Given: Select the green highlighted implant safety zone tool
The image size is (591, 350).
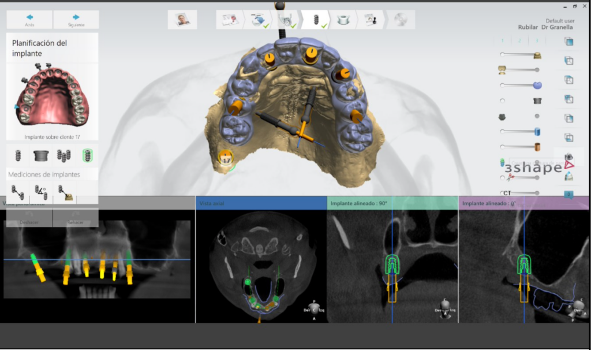Looking at the screenshot, I should [x=88, y=155].
